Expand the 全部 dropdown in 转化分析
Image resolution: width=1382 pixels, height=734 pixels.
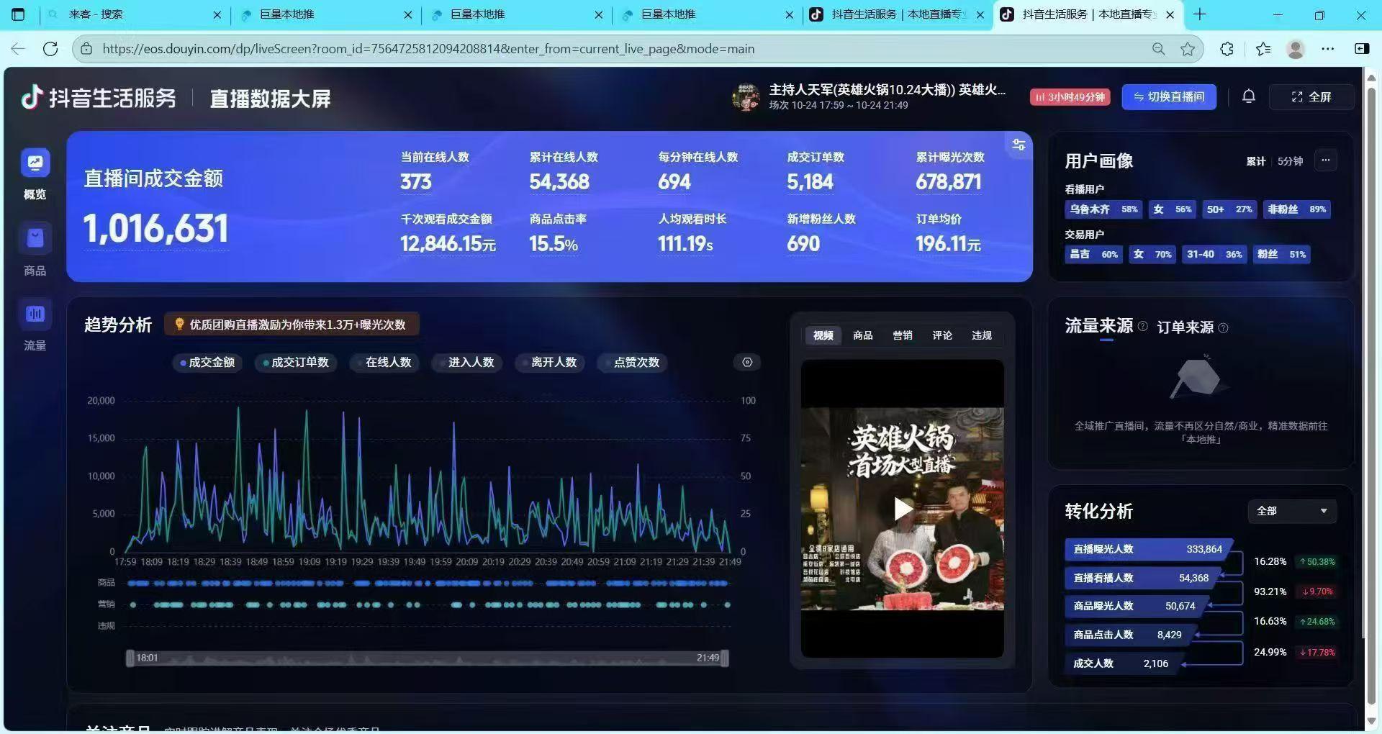click(1291, 511)
